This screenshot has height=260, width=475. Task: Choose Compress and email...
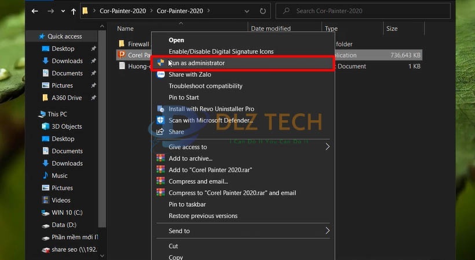coord(198,181)
